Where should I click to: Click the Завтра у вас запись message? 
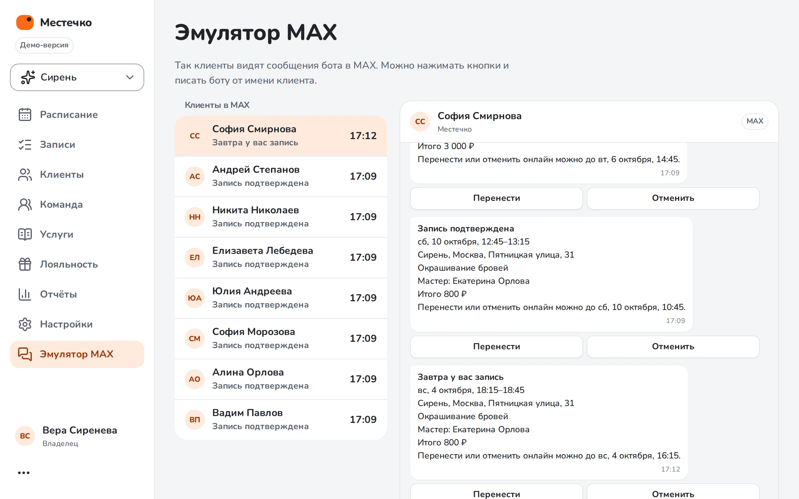click(x=549, y=422)
